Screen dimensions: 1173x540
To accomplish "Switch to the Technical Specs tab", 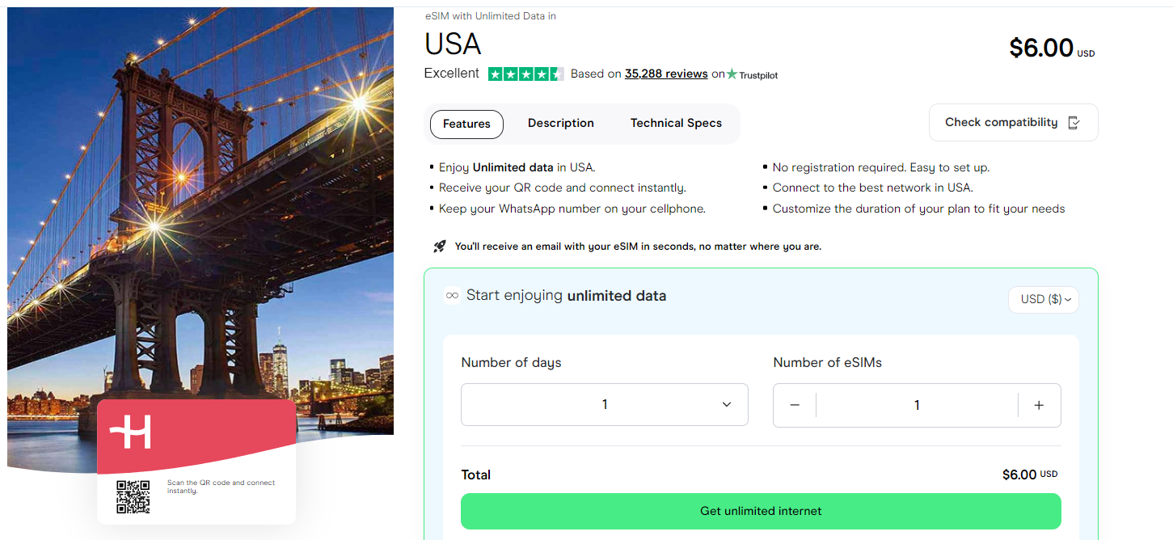I will coord(676,123).
